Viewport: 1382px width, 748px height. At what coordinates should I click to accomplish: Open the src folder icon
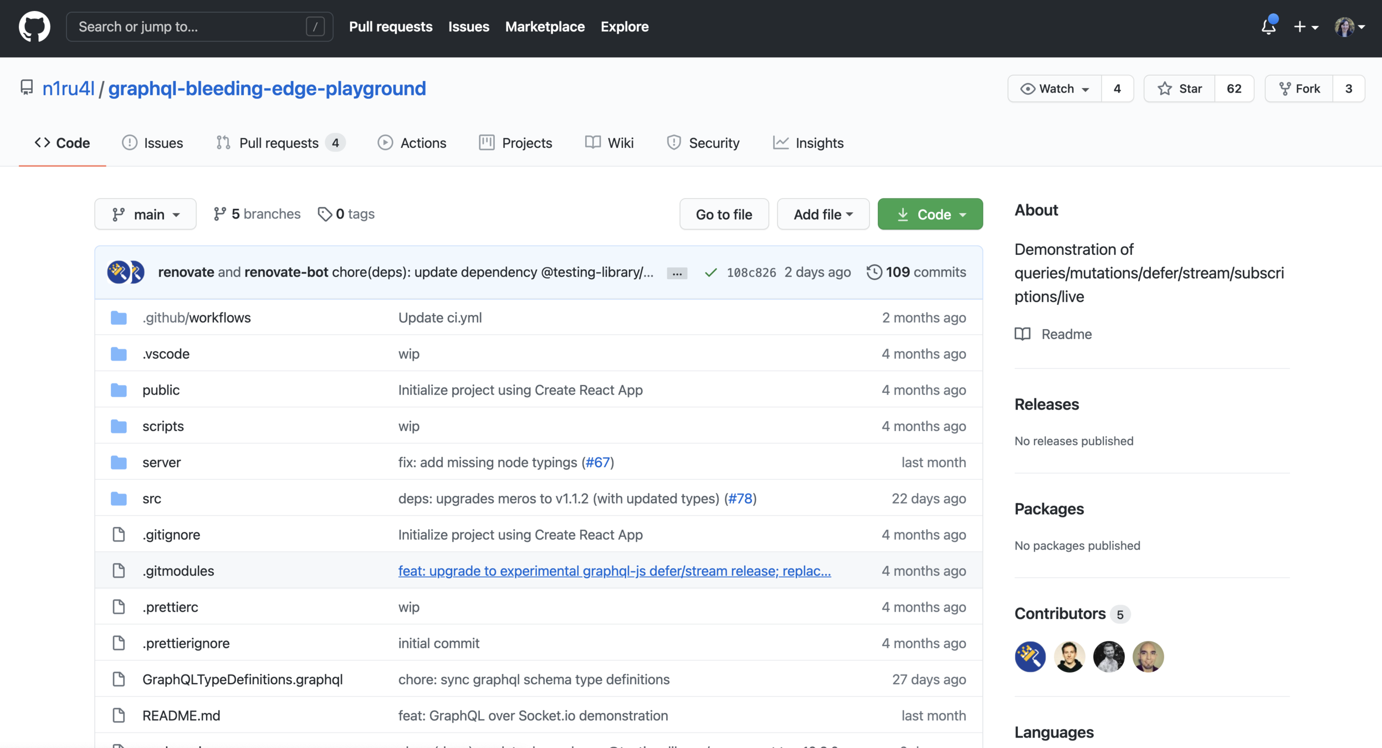(119, 499)
